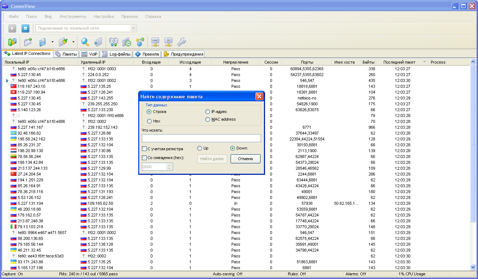
Task: Click the 'Что искать' text field
Action: (x=201, y=138)
